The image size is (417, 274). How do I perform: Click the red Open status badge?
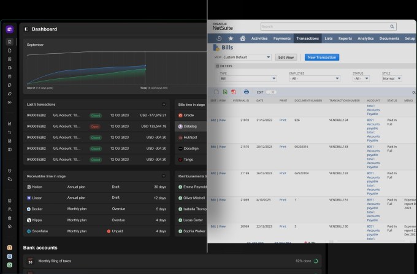coord(95,127)
